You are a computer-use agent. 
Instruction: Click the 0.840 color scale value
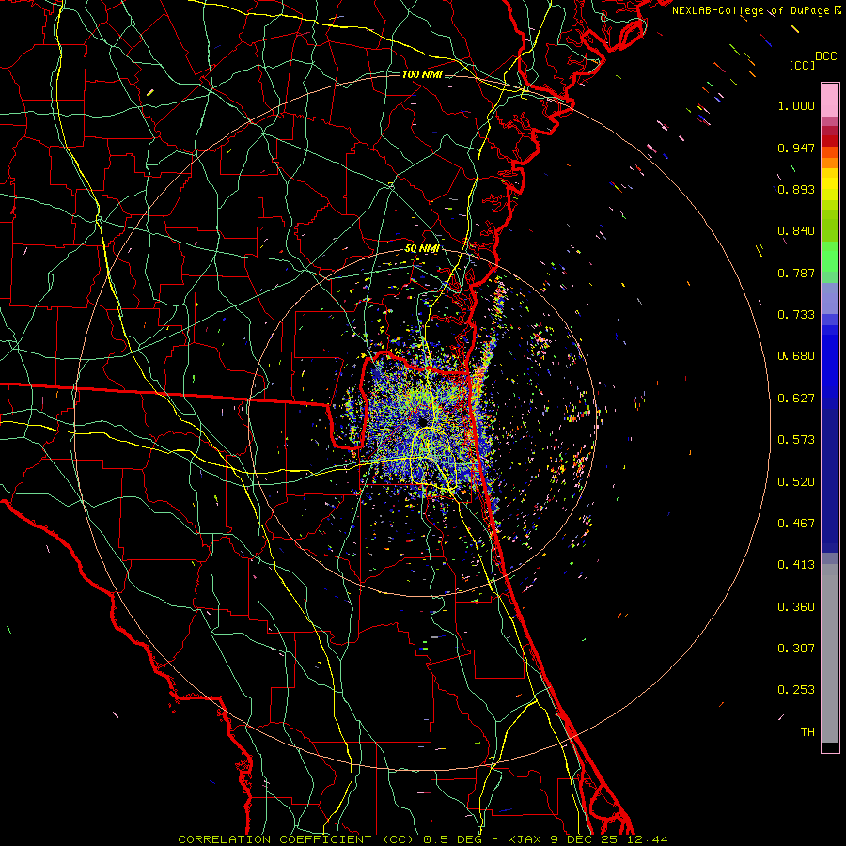[x=796, y=231]
